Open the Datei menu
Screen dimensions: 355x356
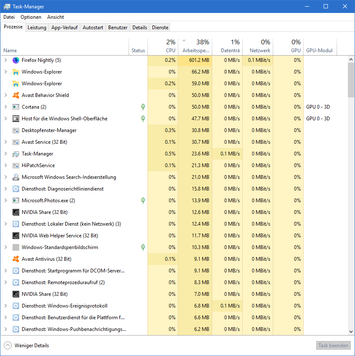tap(9, 17)
